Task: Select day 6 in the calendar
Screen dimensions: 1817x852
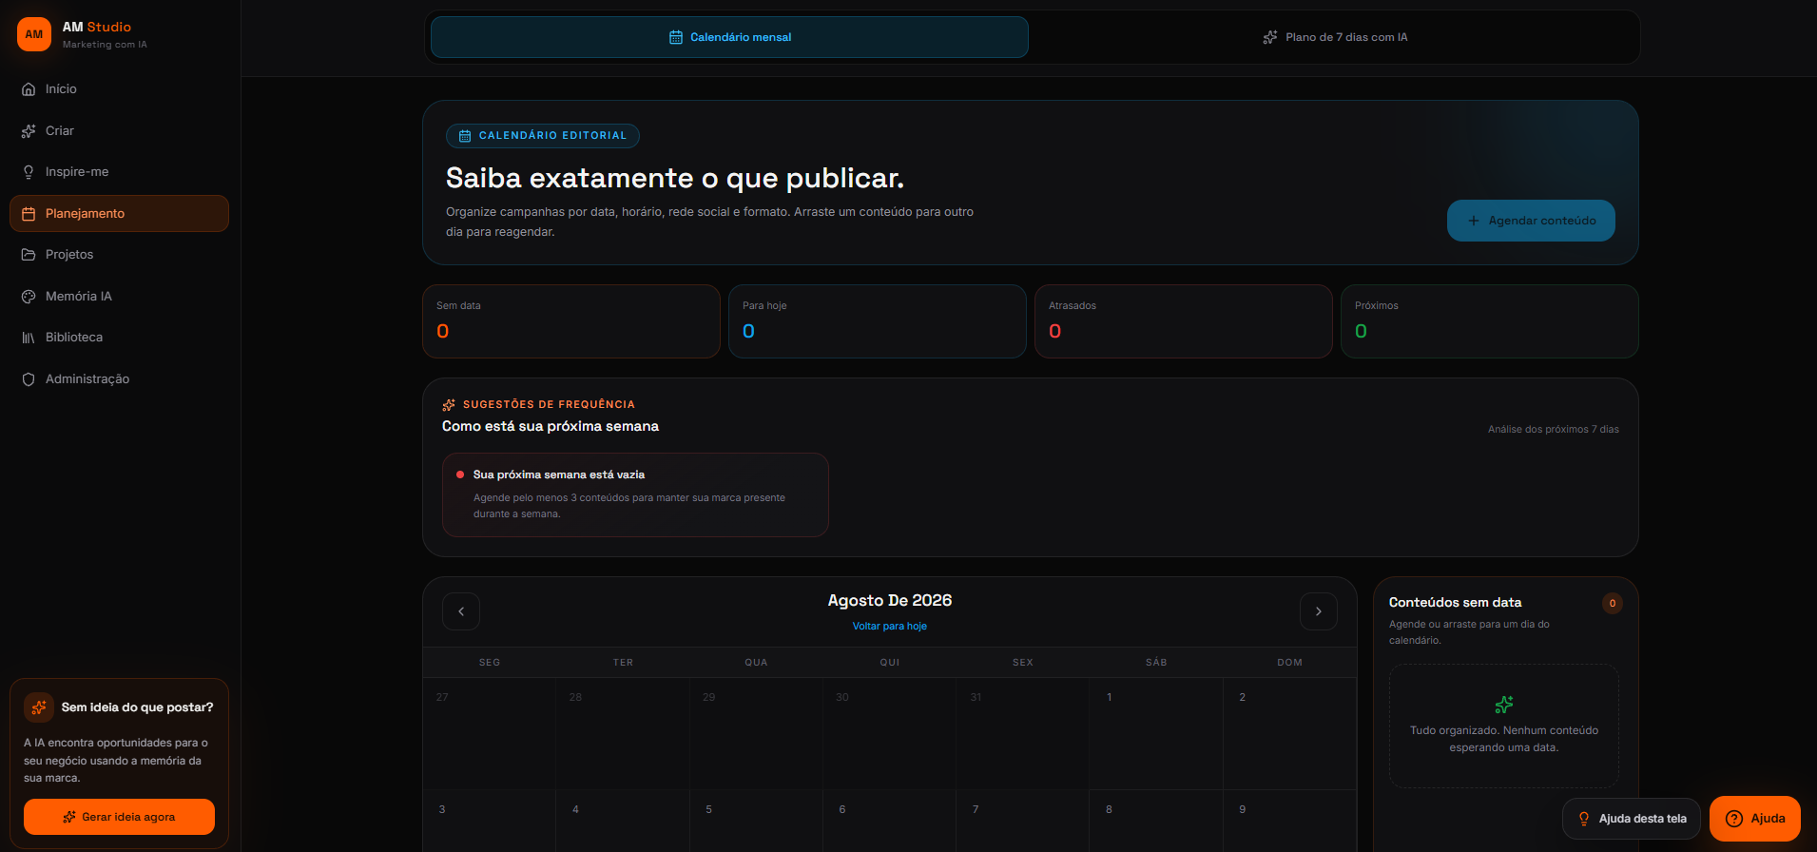Action: click(x=890, y=821)
